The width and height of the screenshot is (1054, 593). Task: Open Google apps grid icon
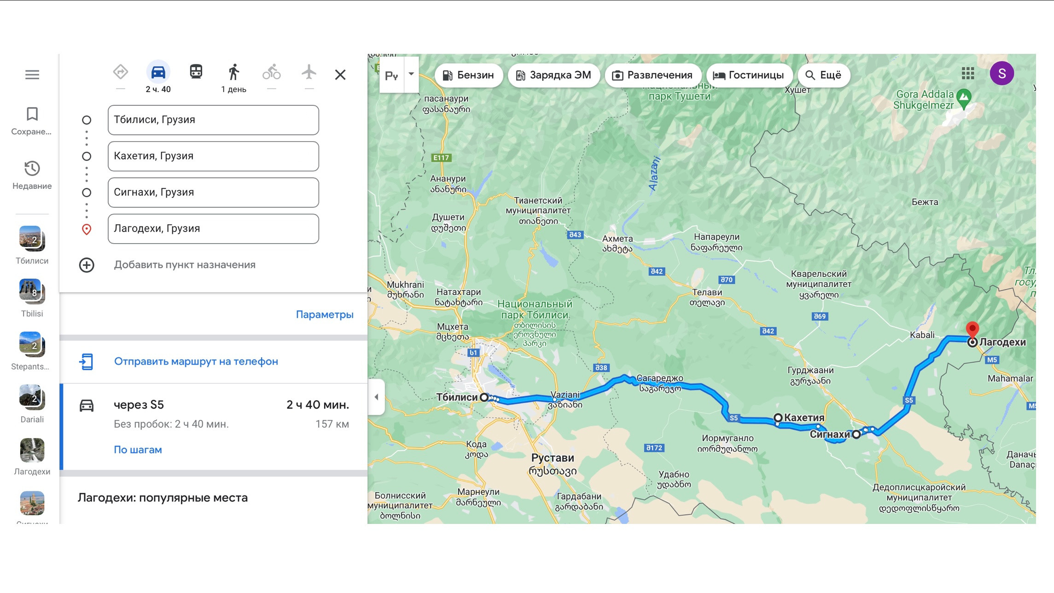pos(968,73)
